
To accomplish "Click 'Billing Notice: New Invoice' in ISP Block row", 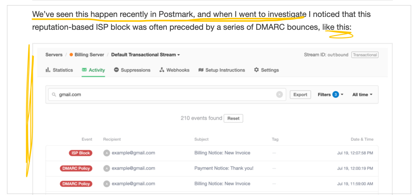I will pos(222,153).
